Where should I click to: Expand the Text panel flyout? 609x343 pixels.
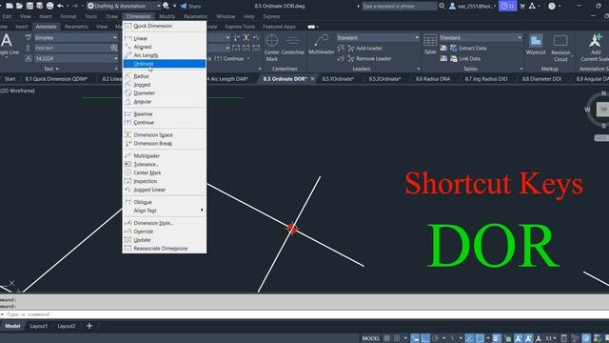coord(51,69)
